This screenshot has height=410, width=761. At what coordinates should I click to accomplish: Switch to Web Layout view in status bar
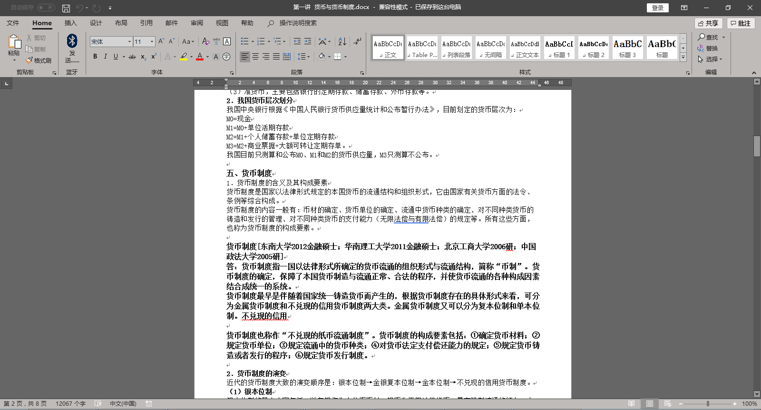tap(667, 404)
